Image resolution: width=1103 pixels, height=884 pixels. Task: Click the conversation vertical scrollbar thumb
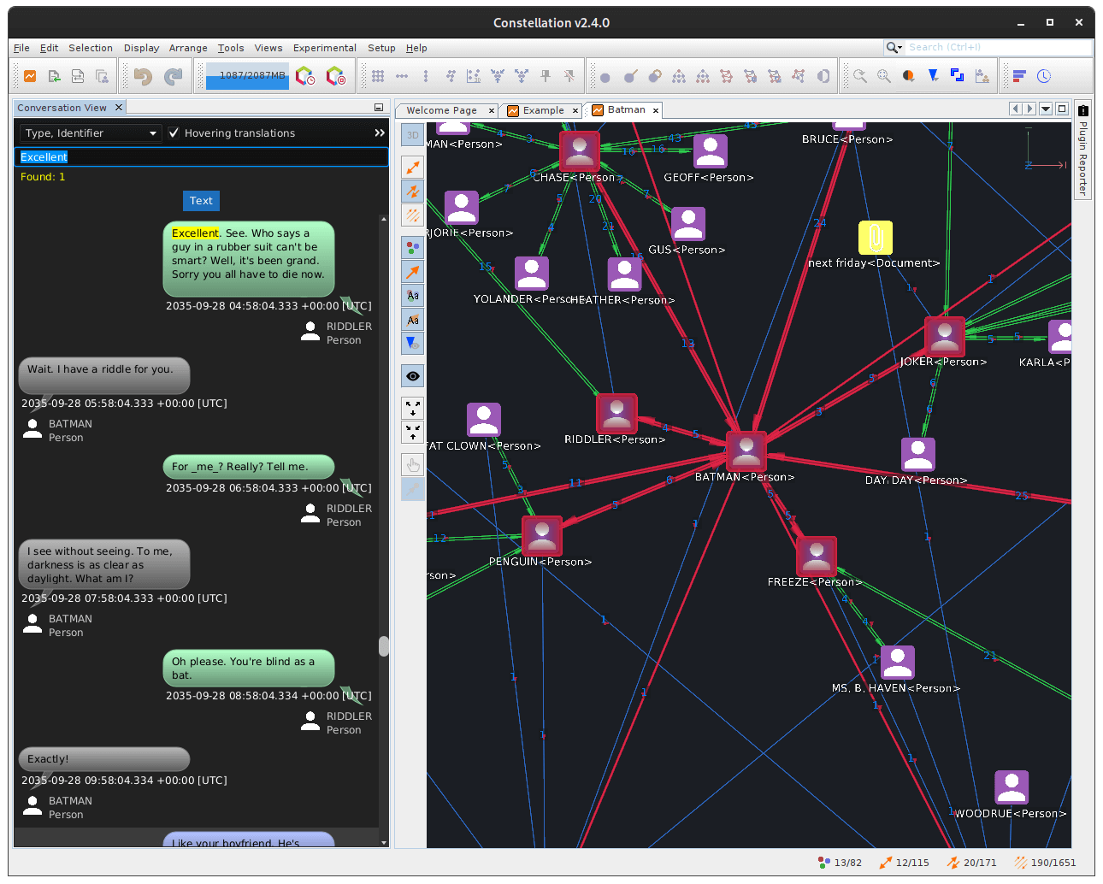pos(384,646)
